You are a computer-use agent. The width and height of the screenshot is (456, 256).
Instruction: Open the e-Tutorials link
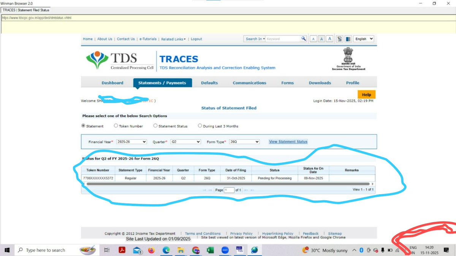point(148,39)
